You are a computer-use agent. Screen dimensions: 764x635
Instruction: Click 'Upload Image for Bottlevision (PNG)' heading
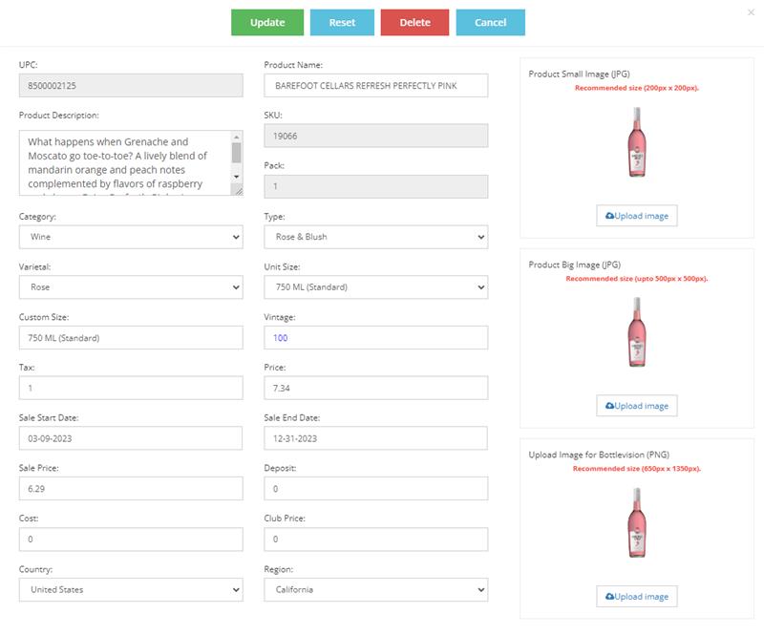(x=599, y=455)
